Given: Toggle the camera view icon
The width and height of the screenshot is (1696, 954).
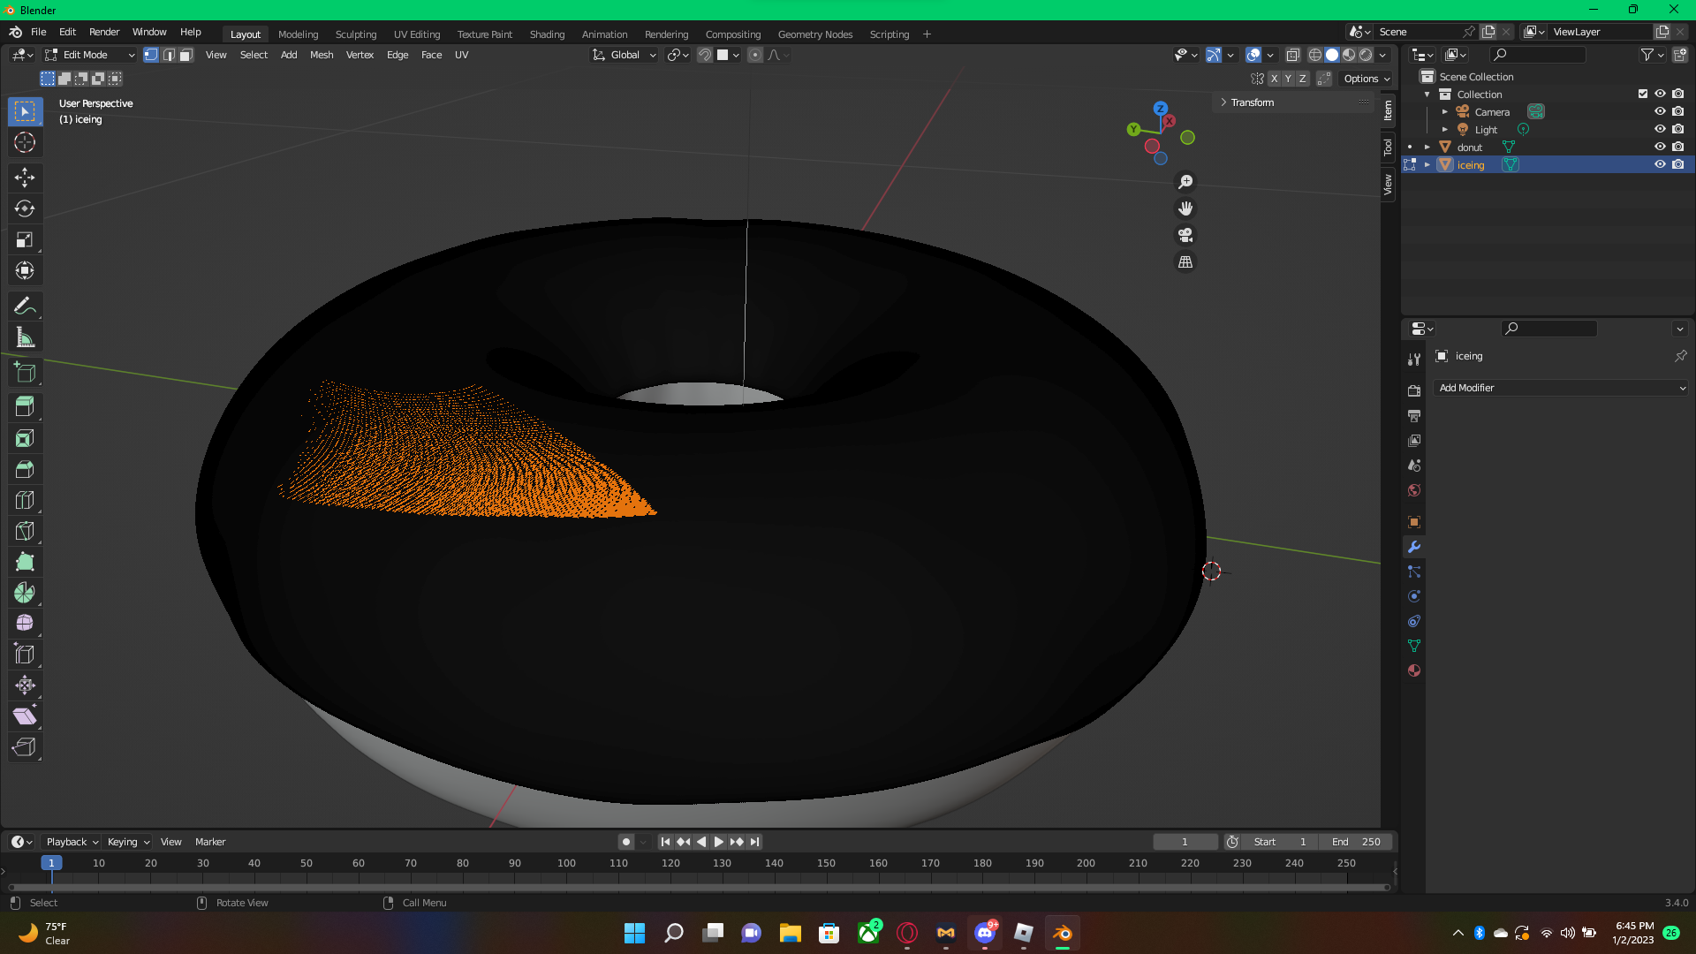Looking at the screenshot, I should [x=1185, y=235].
